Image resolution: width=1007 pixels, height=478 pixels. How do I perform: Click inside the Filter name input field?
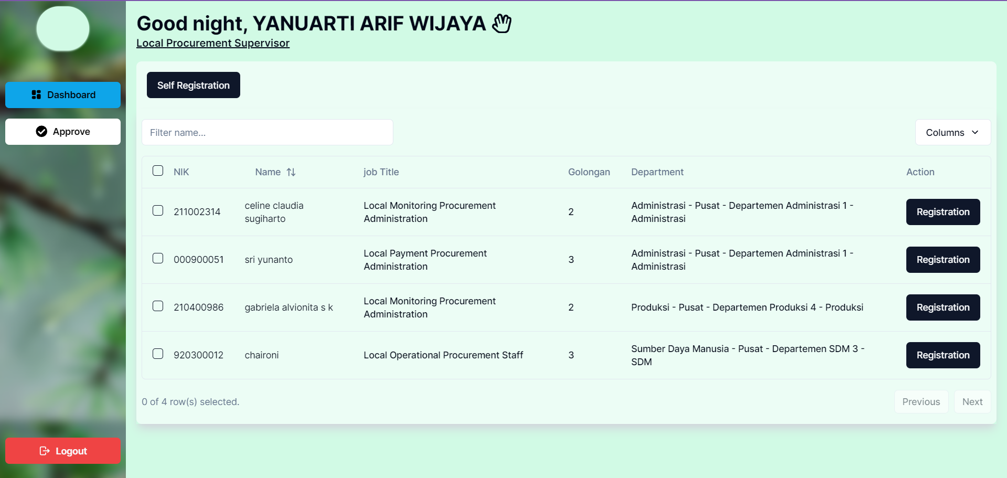click(267, 132)
